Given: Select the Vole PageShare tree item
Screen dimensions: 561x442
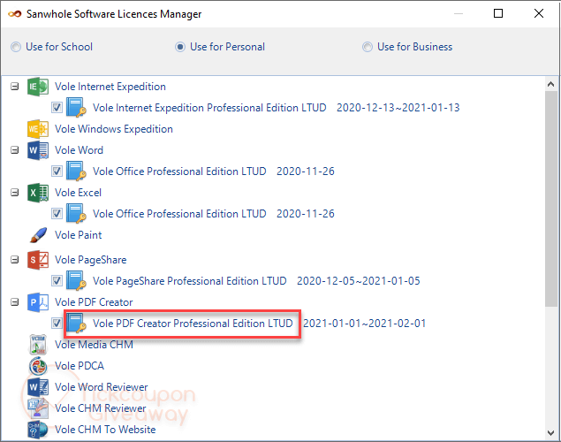Looking at the screenshot, I should click(x=90, y=260).
